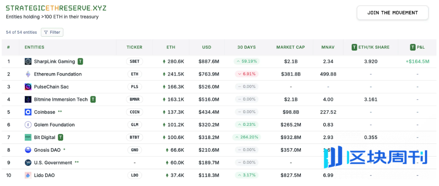
Task: Click the 3.17% change badge for Lido DAO
Action: pos(246,175)
